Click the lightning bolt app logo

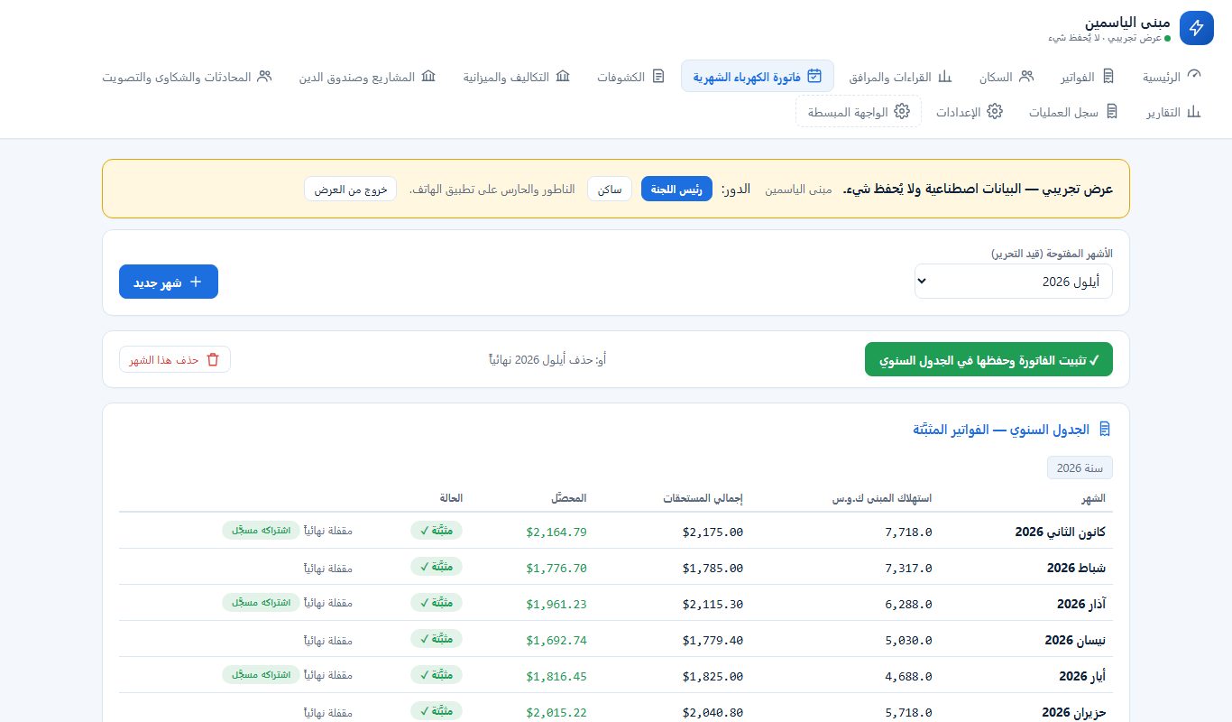1196,28
